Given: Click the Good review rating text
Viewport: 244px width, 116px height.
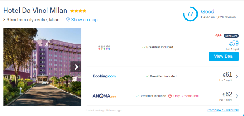Looking at the screenshot, I should coord(208,11).
